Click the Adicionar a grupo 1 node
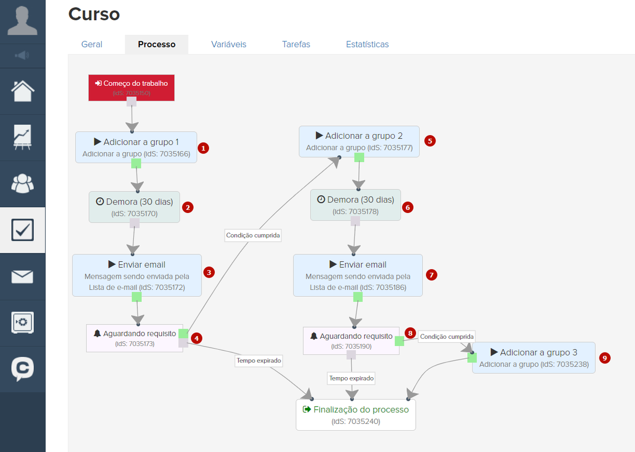This screenshot has height=452, width=635. tap(136, 147)
